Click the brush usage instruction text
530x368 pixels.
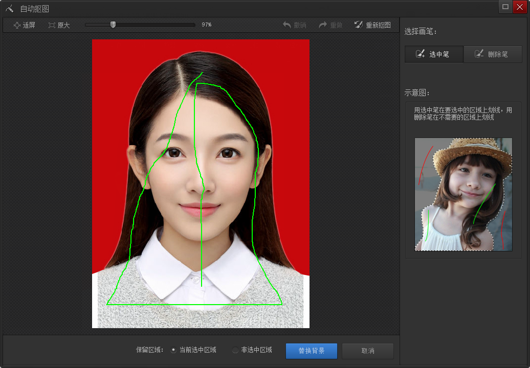coord(463,114)
